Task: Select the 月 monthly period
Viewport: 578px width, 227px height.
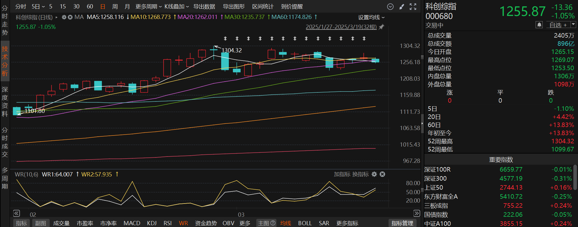Action: click(x=127, y=6)
